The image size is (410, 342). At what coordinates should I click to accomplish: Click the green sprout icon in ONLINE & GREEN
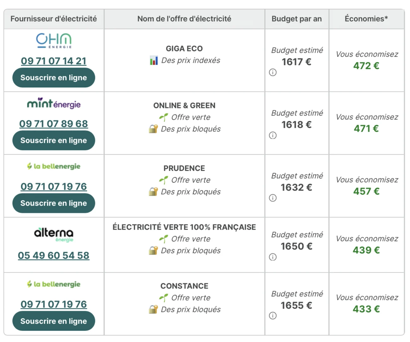coord(163,117)
